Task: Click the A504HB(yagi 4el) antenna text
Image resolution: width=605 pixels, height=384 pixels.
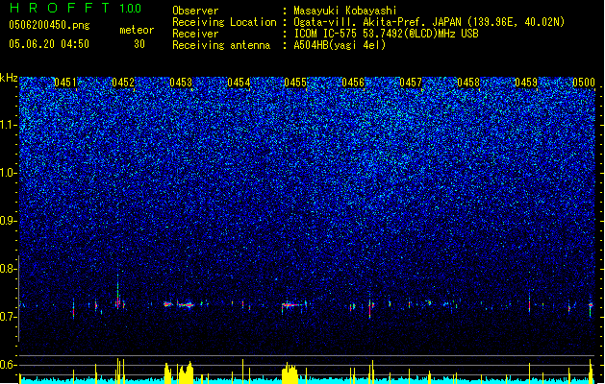Action: (x=340, y=45)
